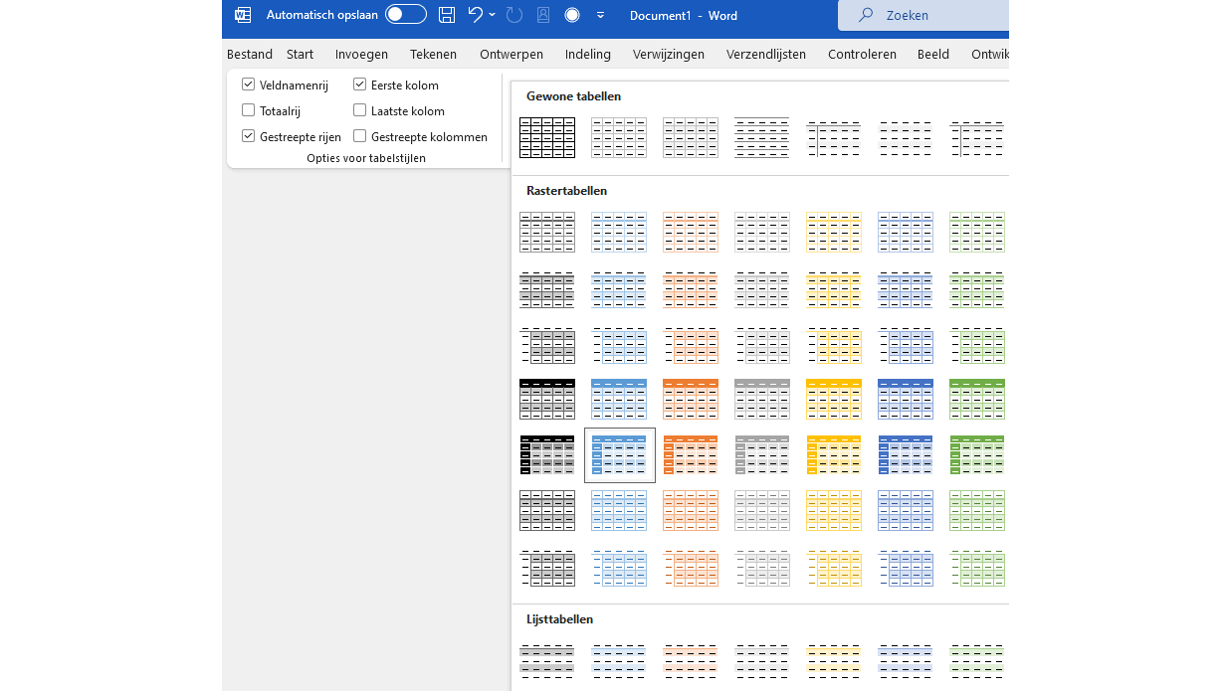This screenshot has height=691, width=1230.
Task: Click the Document1 - Word title text
Action: pyautogui.click(x=682, y=16)
